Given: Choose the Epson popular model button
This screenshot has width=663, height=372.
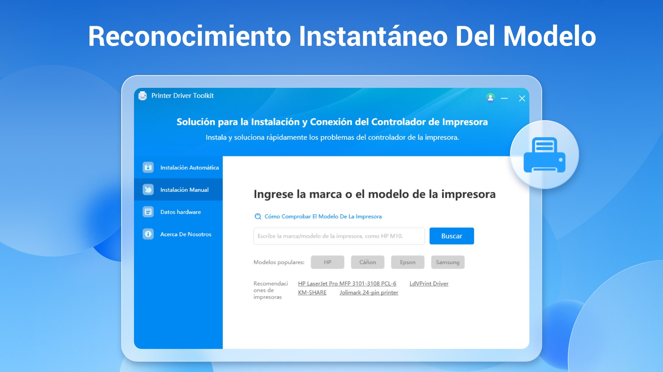Looking at the screenshot, I should tap(408, 262).
